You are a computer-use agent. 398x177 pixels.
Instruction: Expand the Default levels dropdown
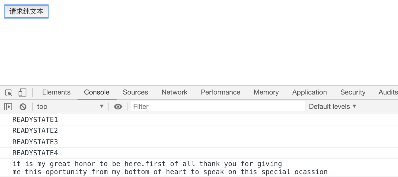332,107
